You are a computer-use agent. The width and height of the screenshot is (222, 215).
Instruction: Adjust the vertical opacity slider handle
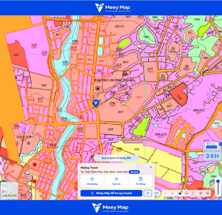(218, 181)
